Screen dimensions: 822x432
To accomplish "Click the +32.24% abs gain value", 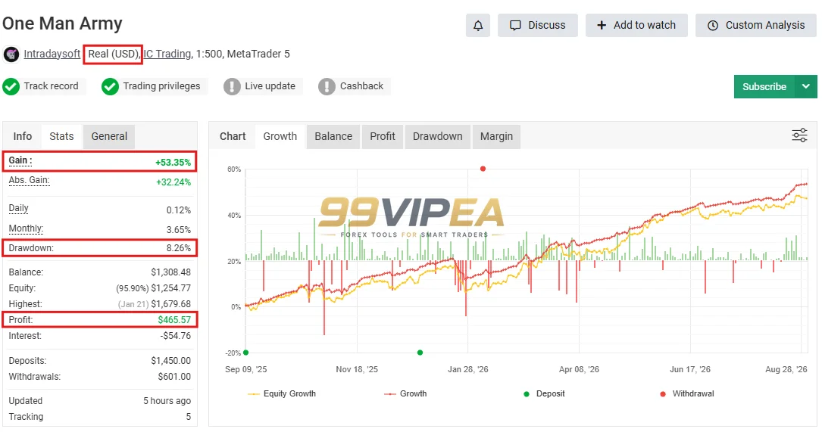I will (x=173, y=182).
